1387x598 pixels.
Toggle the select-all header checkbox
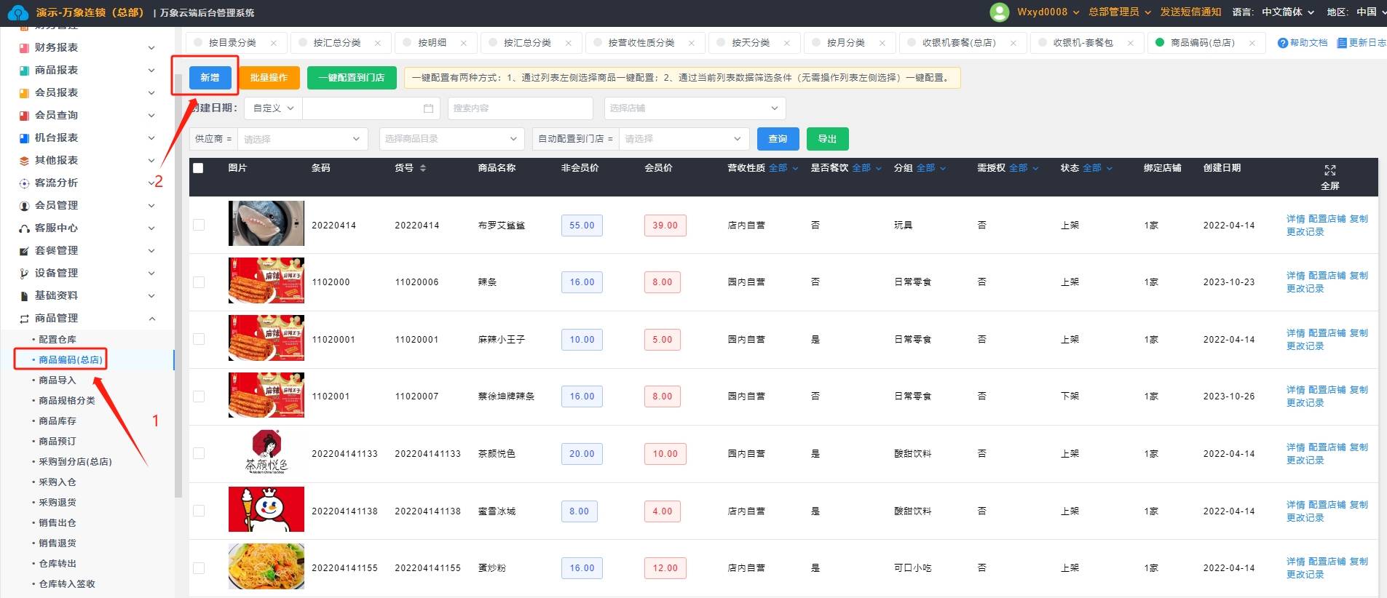(x=198, y=168)
